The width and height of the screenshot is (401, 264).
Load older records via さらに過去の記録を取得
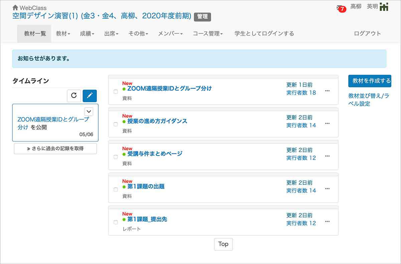(x=55, y=149)
